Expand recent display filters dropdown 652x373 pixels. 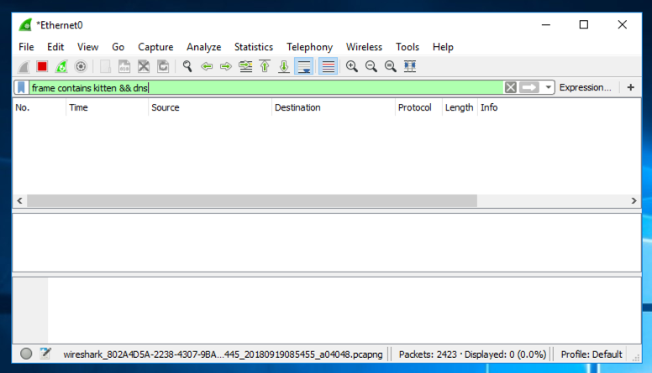(x=548, y=87)
